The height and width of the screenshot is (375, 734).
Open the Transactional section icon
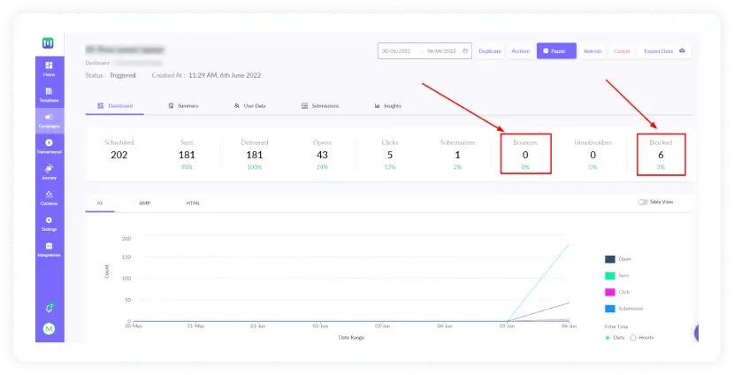point(49,145)
